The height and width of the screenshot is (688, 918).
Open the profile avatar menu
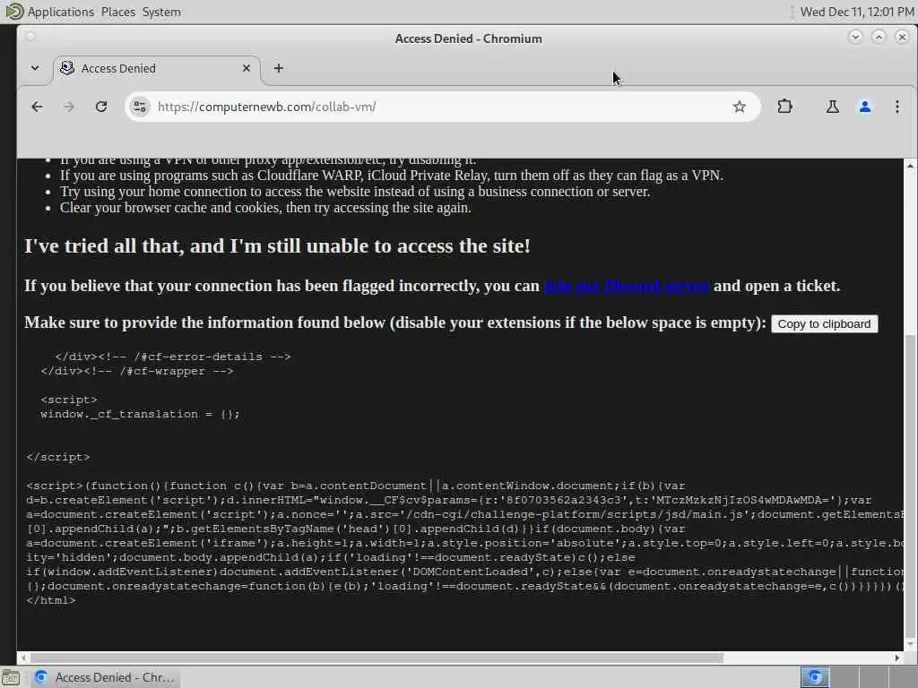click(865, 107)
